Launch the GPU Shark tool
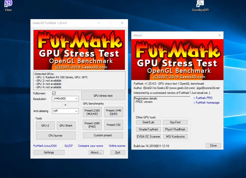Screen dimensions: 246x178 pos(66,126)
